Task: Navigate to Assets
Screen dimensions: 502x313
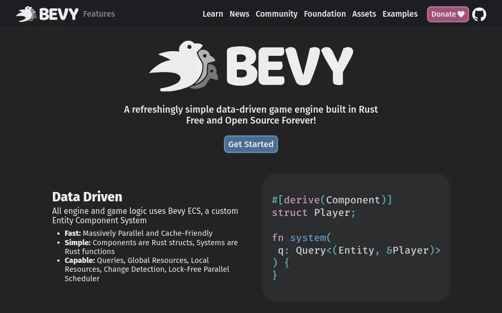Action: tap(364, 14)
